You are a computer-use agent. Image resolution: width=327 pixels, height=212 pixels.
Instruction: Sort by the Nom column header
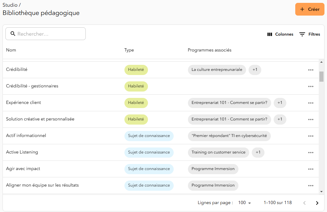click(11, 50)
